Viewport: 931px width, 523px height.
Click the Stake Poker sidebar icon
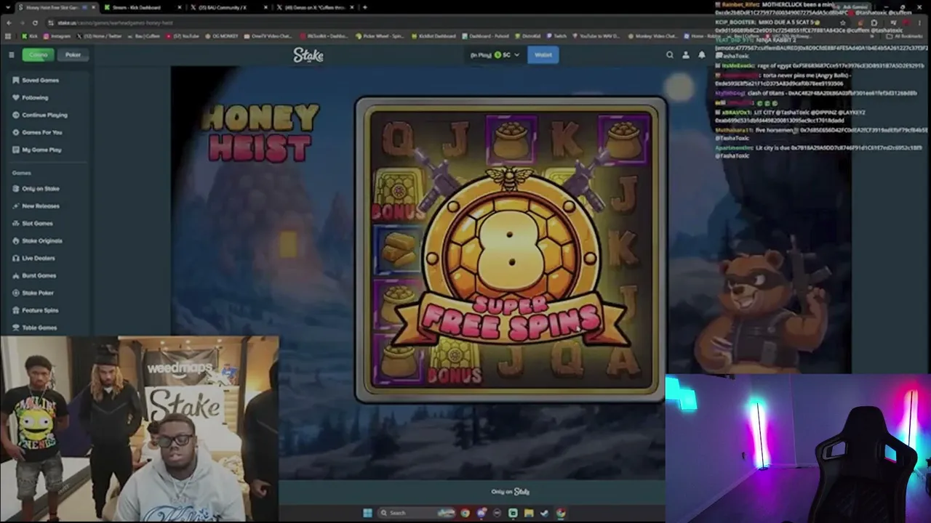point(16,293)
